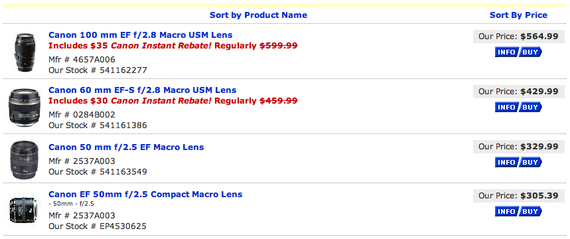This screenshot has width=570, height=239.
Task: Click INFO for Canon 100 mm Macro Lens
Action: pyautogui.click(x=507, y=52)
